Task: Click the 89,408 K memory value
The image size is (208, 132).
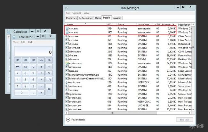Action: click(x=171, y=55)
